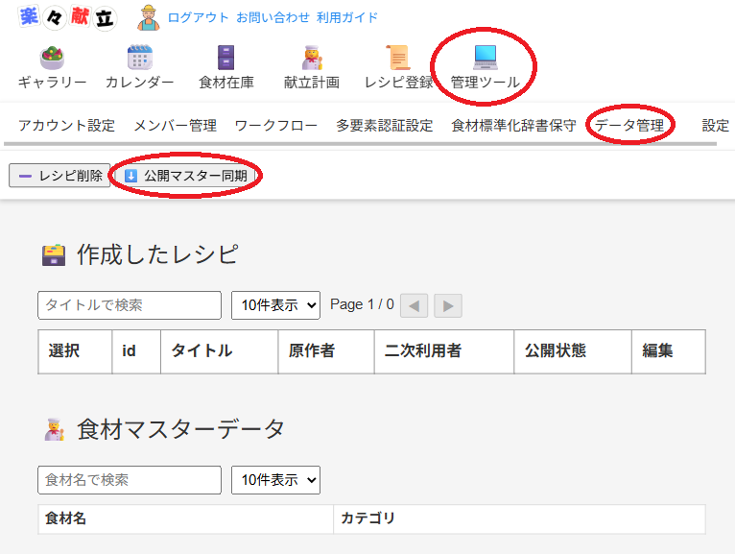This screenshot has width=735, height=554.
Task: Switch to the メンバー管理 tab
Action: (x=176, y=126)
